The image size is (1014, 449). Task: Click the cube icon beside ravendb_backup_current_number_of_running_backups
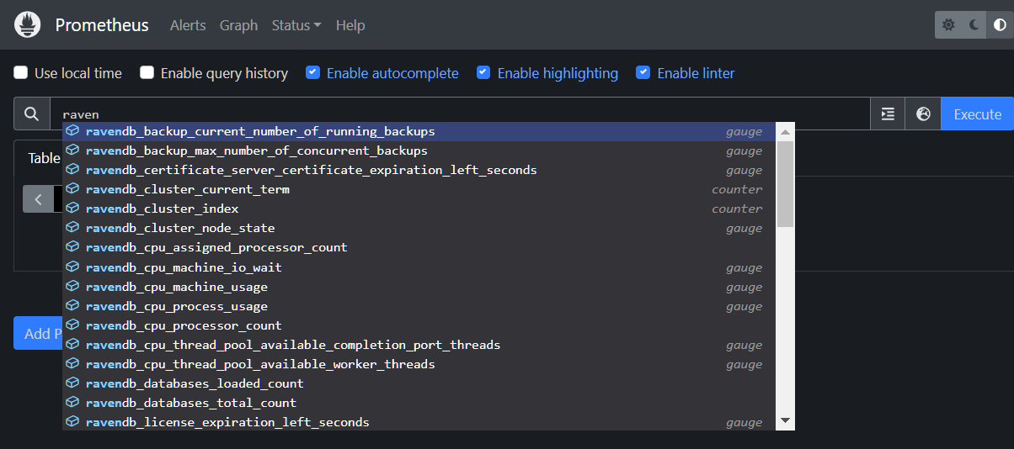(x=73, y=131)
